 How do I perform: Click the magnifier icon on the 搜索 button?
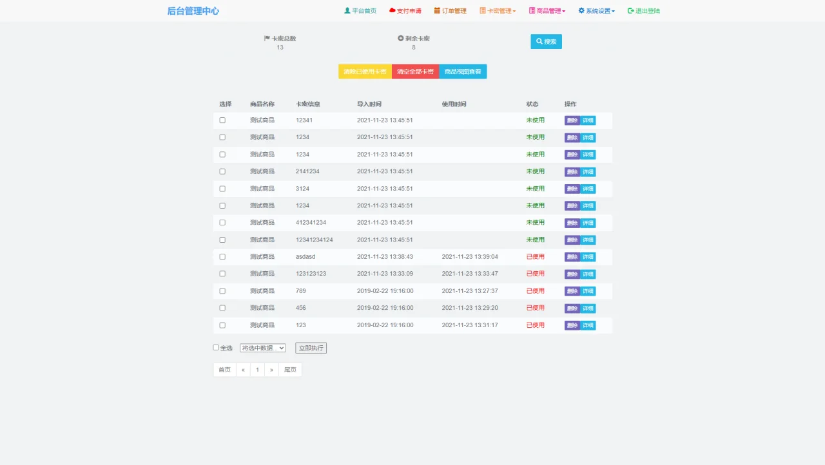[539, 41]
